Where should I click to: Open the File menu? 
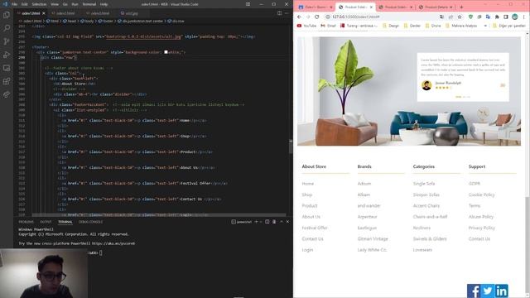tap(14, 4)
